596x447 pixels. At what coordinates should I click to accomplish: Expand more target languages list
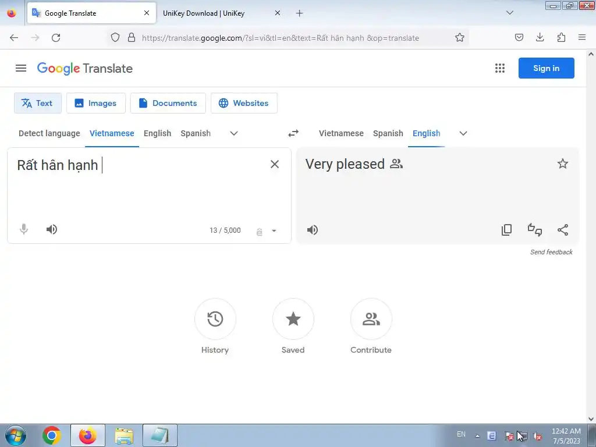[463, 133]
